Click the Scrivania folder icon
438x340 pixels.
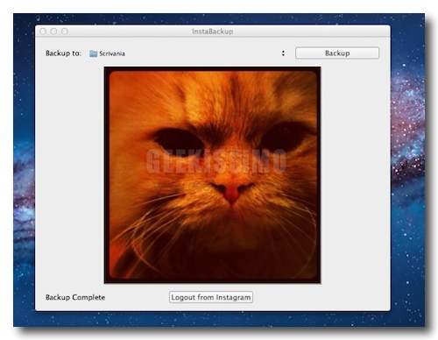pyautogui.click(x=93, y=53)
